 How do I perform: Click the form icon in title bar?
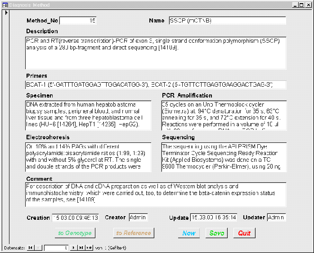click(x=5, y=5)
